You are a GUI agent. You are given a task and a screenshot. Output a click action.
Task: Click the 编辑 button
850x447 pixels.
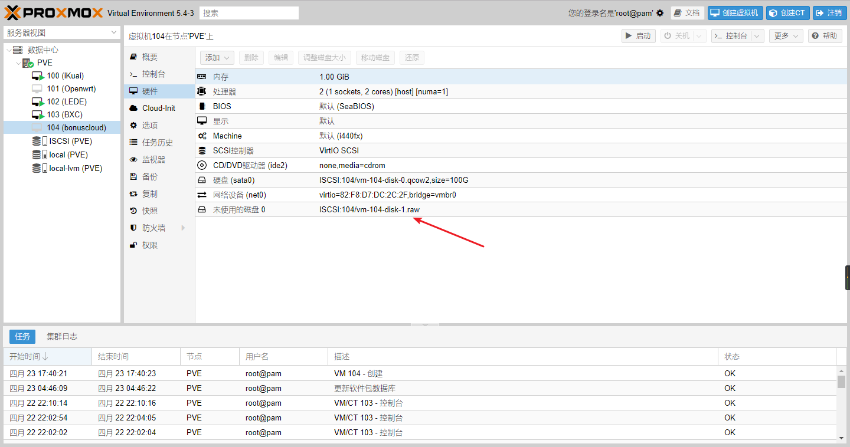click(x=281, y=58)
